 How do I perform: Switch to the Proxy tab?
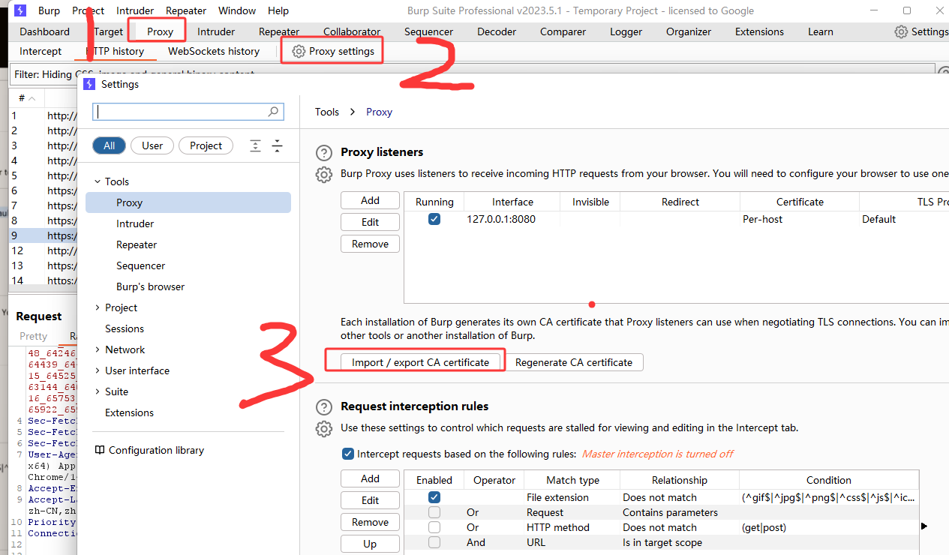coord(160,31)
